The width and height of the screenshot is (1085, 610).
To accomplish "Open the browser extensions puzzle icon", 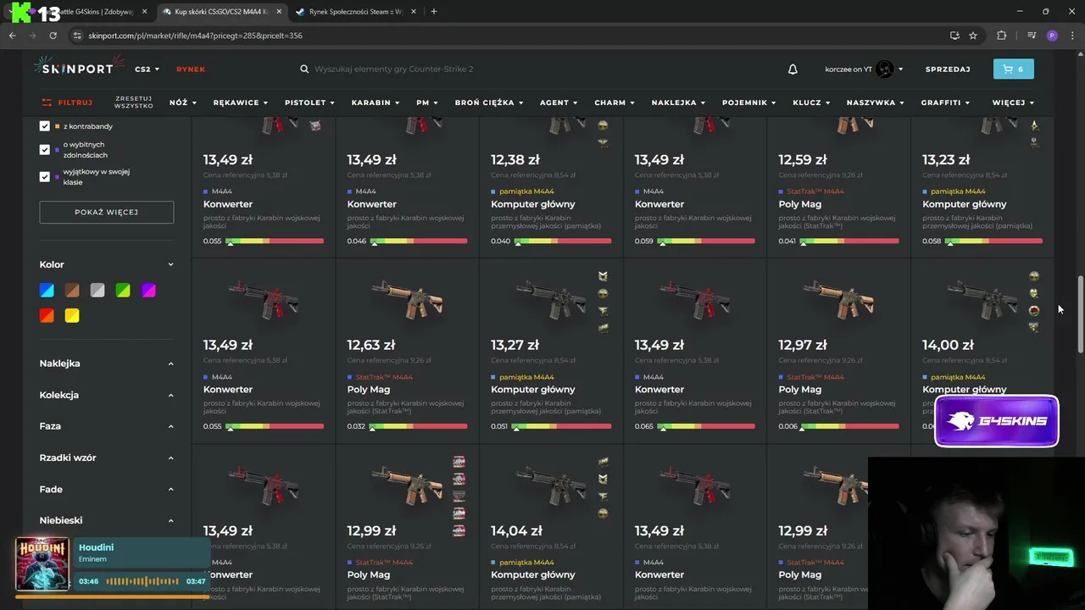I will [x=1002, y=36].
